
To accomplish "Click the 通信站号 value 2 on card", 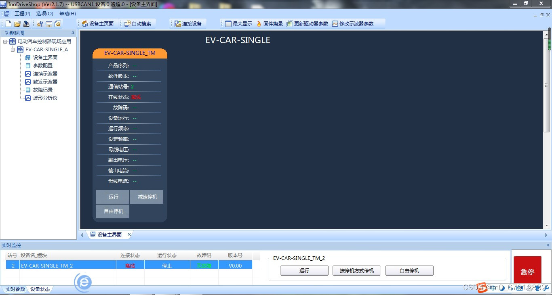I will [133, 87].
